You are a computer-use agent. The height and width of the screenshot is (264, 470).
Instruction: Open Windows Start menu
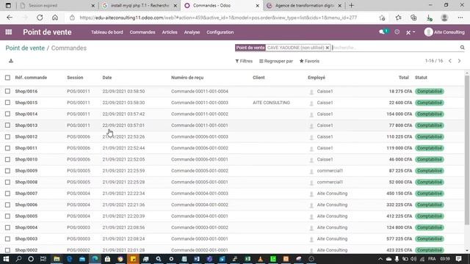[x=6, y=259]
